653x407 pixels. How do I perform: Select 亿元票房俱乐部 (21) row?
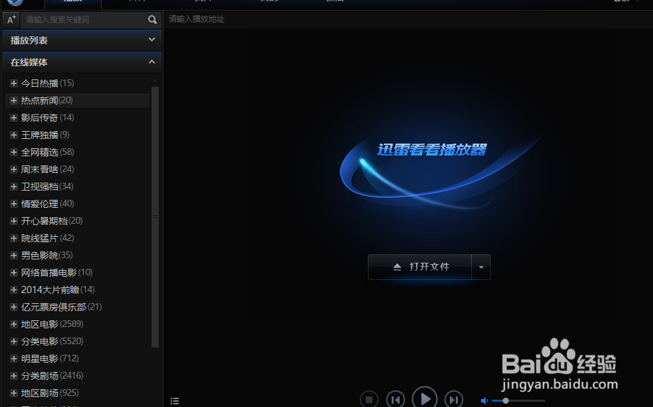77,307
